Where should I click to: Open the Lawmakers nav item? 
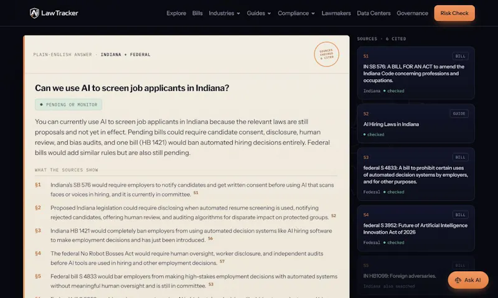coord(336,13)
